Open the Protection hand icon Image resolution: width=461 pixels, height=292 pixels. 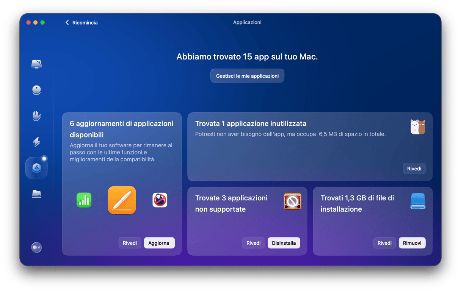point(36,116)
